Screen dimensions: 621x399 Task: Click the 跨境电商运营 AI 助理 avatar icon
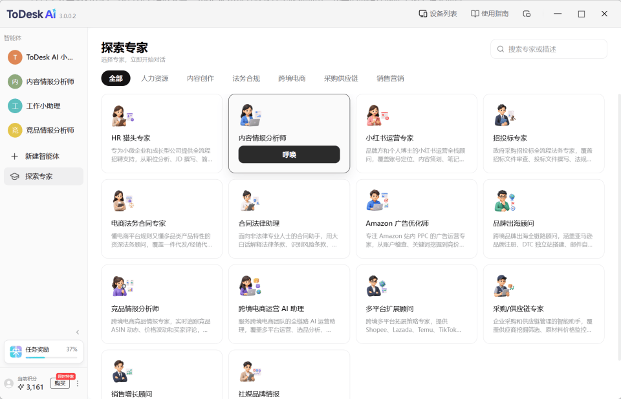point(250,286)
